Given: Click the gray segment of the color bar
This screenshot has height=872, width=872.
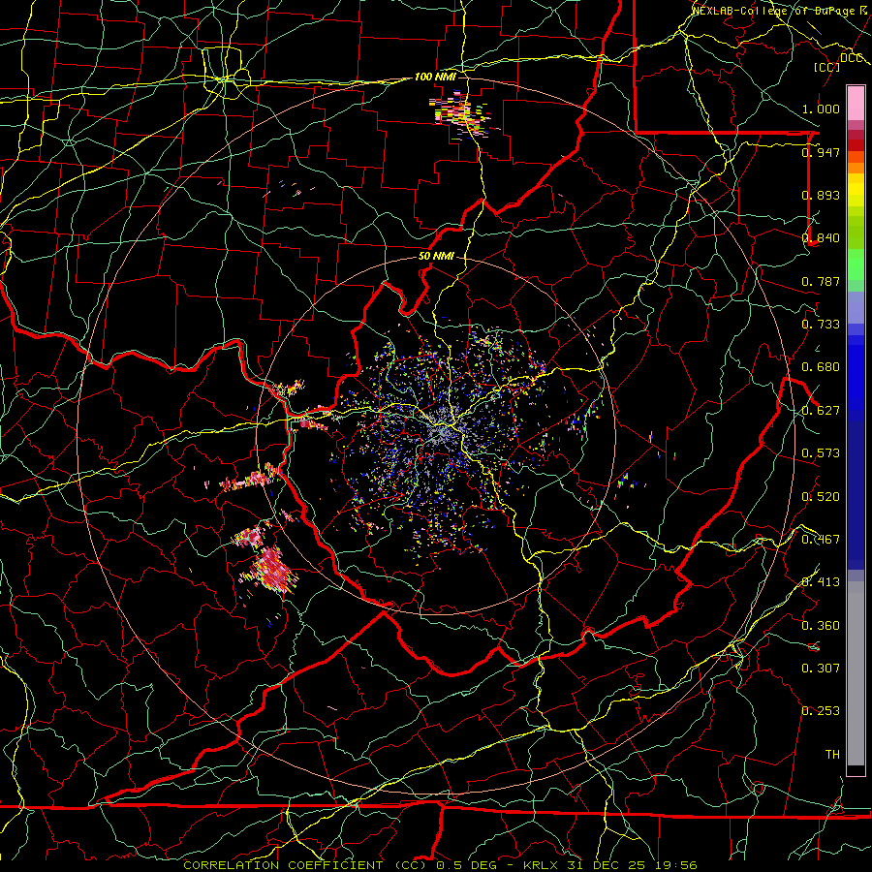Looking at the screenshot, I should point(856,673).
